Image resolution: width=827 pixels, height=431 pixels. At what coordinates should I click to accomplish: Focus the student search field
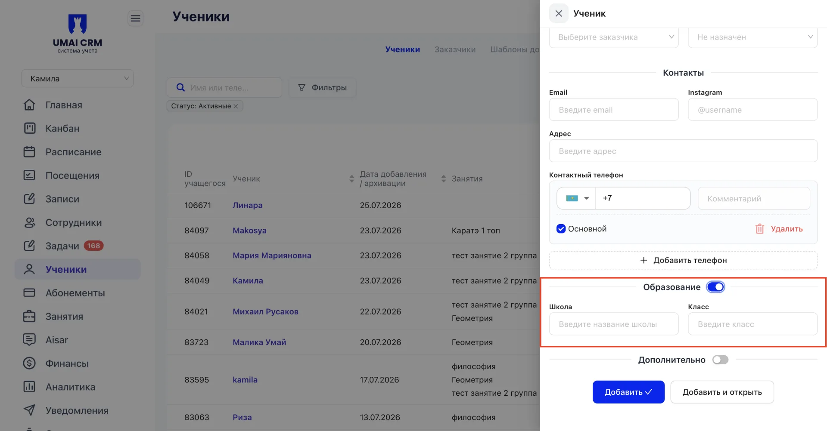[224, 87]
